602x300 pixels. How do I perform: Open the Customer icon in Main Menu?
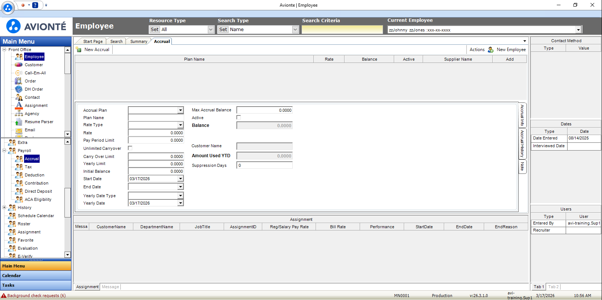pyautogui.click(x=19, y=65)
